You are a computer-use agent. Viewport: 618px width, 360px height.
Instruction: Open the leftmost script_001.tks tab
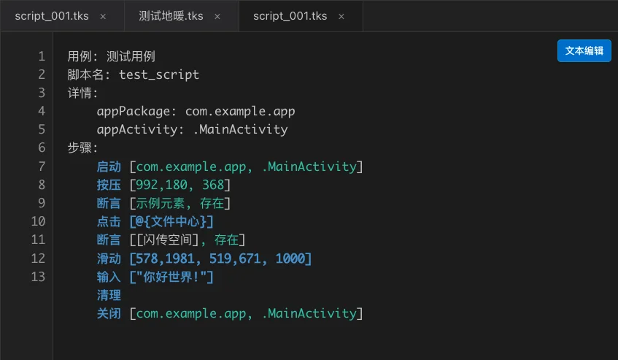point(50,16)
